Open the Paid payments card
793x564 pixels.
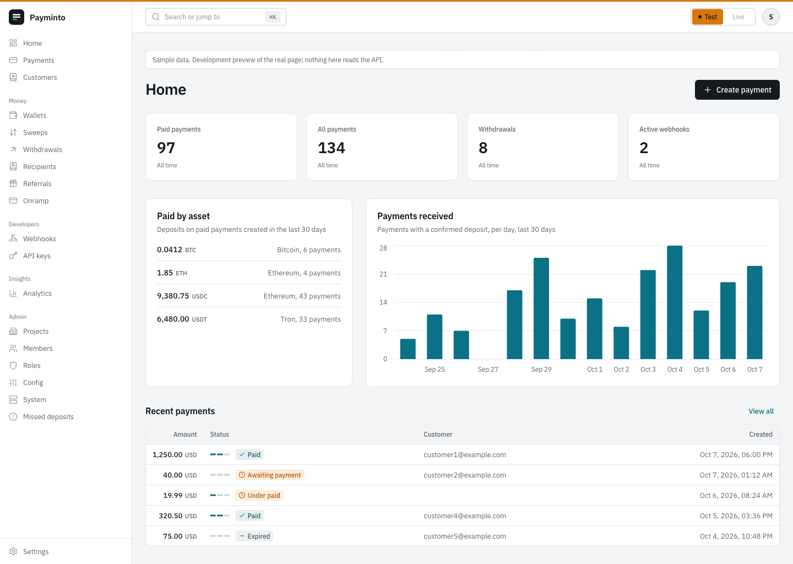221,147
